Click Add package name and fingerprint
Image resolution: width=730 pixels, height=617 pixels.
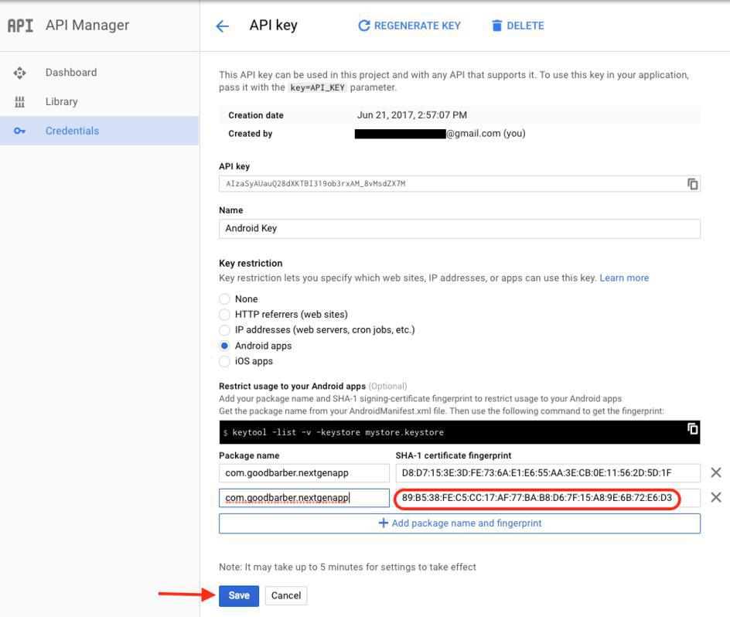click(x=459, y=523)
